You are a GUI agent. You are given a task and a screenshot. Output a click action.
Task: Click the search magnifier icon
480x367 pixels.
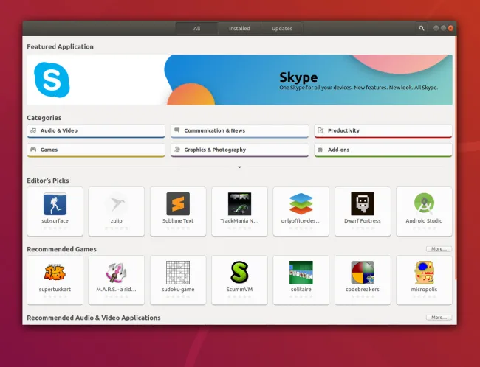(422, 28)
